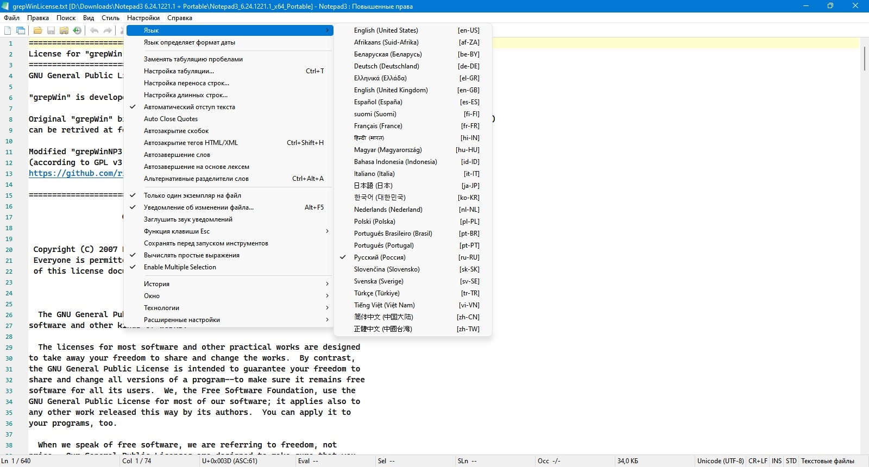
Task: Open the 'Правка' menu
Action: [38, 18]
